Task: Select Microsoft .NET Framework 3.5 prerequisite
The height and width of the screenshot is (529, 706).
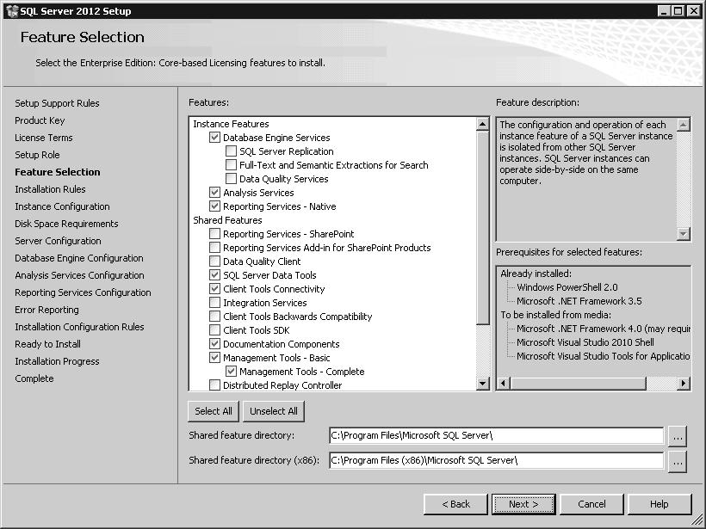Action: [579, 301]
